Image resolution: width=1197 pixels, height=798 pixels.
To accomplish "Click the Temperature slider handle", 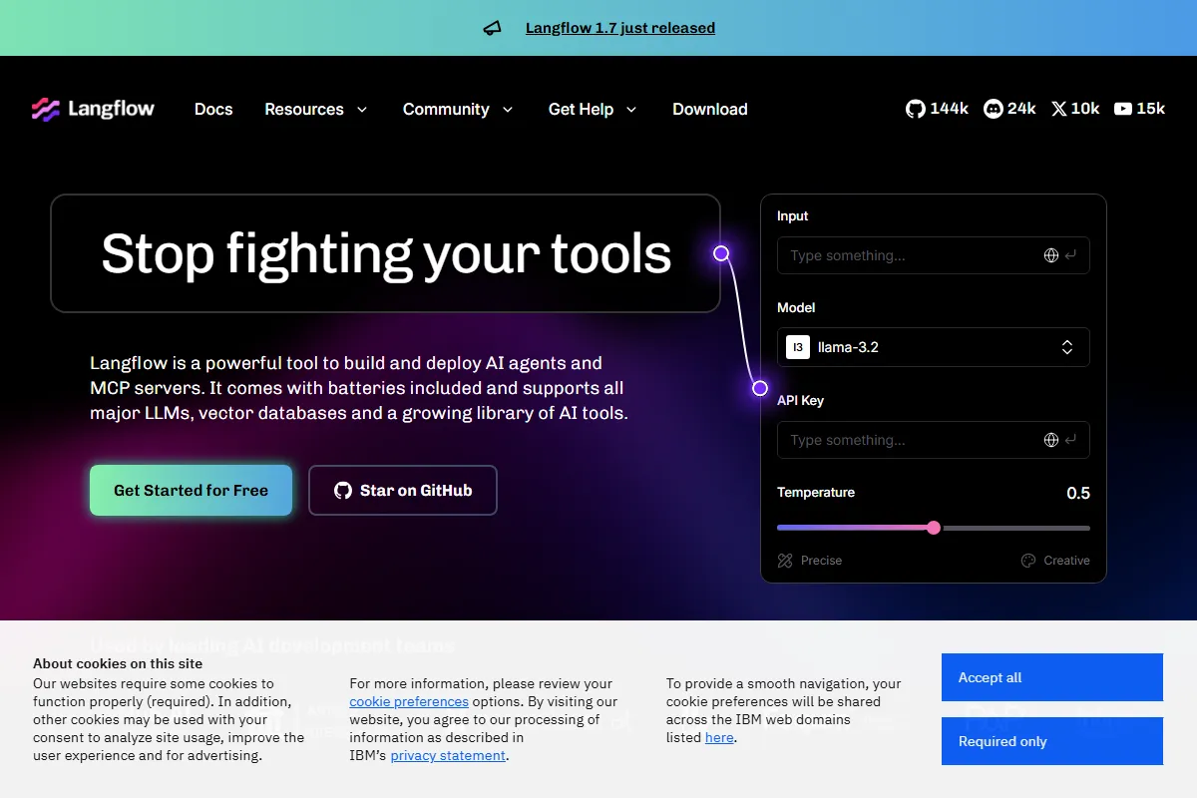I will pos(934,528).
